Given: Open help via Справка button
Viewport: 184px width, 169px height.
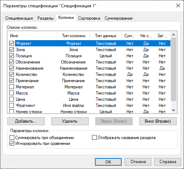Looking at the screenshot, I should click(168, 162).
